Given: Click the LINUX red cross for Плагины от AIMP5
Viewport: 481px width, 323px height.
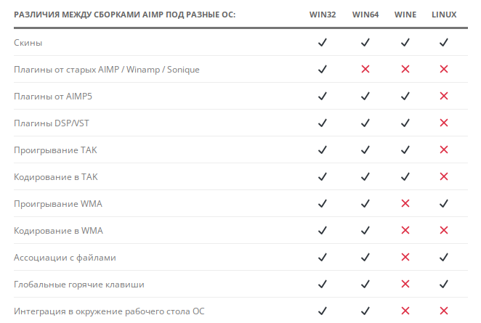Looking at the screenshot, I should (444, 97).
